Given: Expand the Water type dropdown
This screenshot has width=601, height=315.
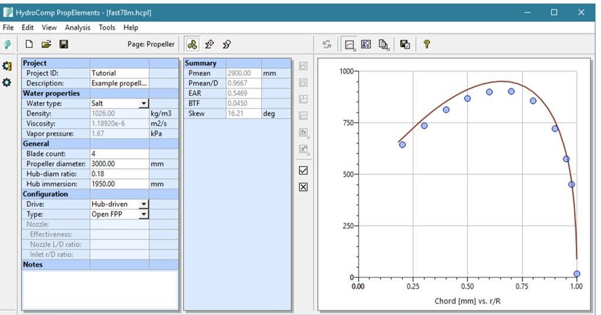Looking at the screenshot, I should click(x=143, y=103).
